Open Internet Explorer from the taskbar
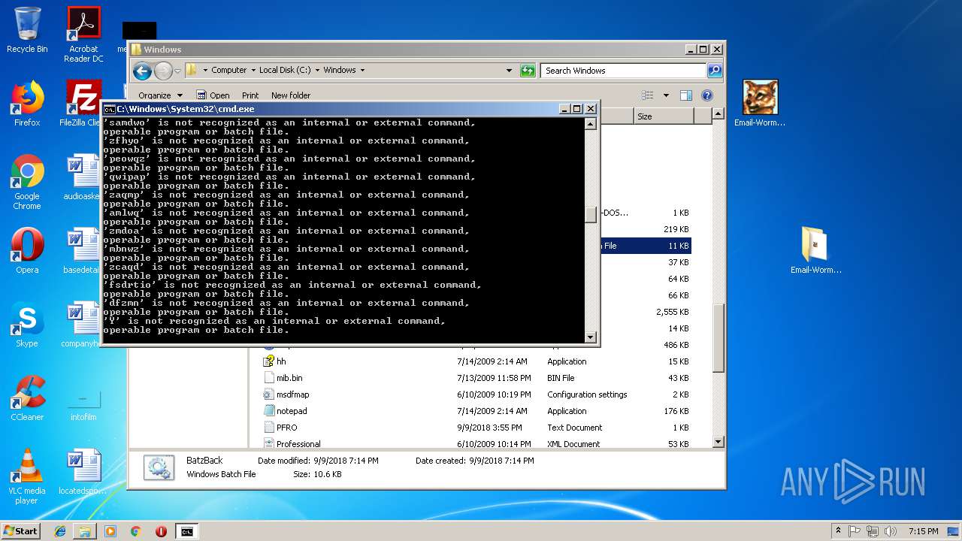962x541 pixels. pos(60,531)
